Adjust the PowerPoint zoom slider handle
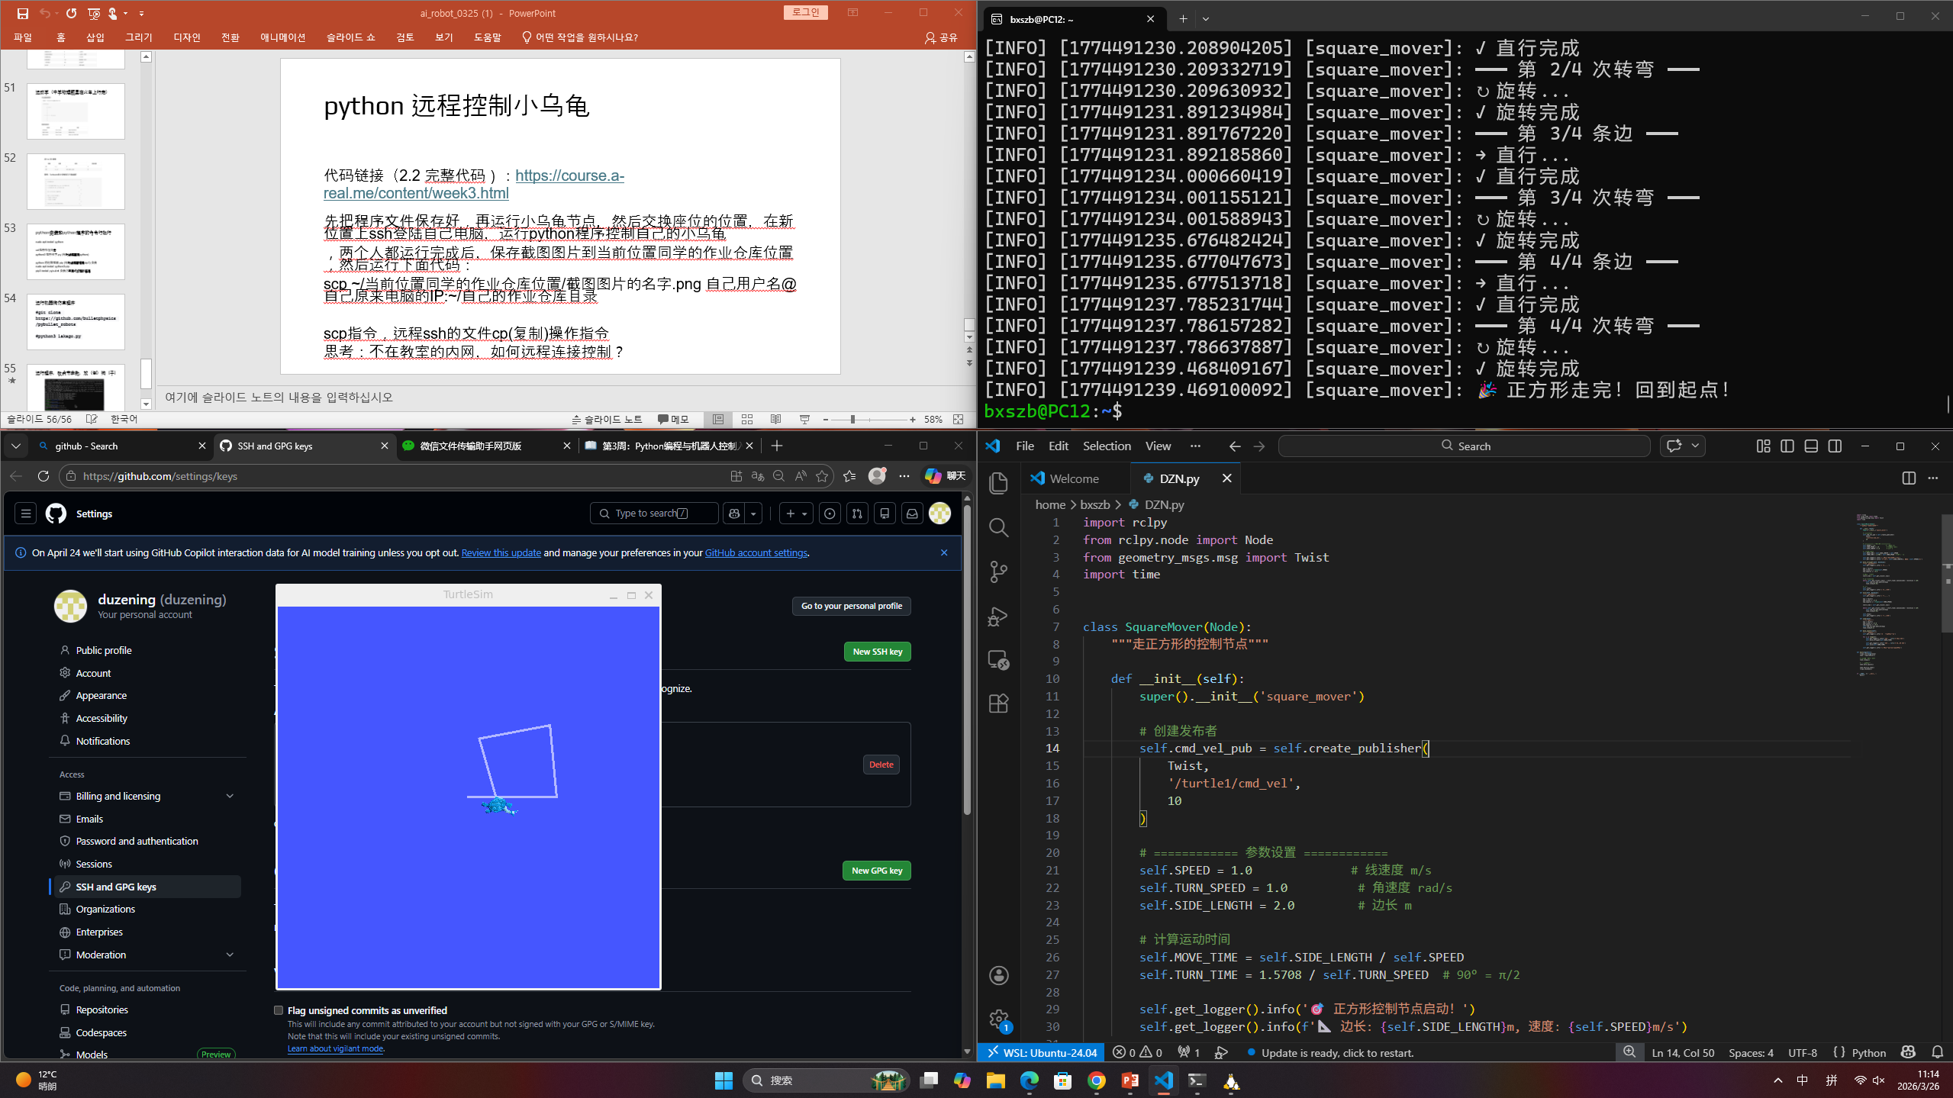The image size is (1953, 1098). click(852, 419)
